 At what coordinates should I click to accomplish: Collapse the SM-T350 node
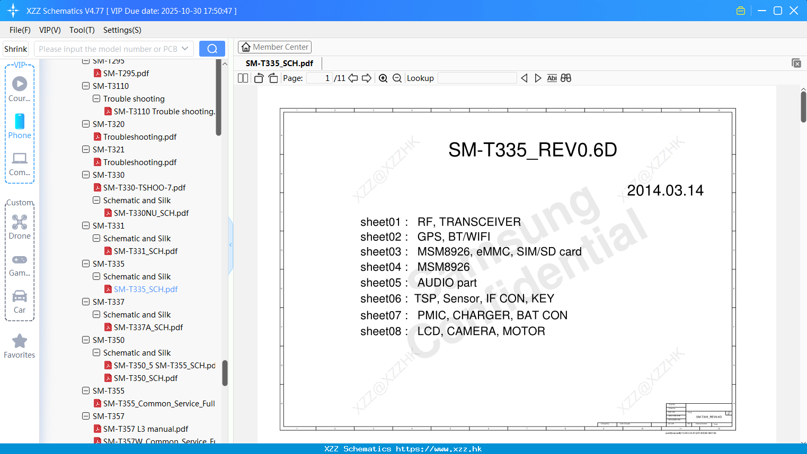[86, 340]
